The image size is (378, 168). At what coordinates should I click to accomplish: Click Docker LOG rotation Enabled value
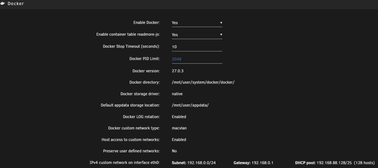[x=179, y=117]
